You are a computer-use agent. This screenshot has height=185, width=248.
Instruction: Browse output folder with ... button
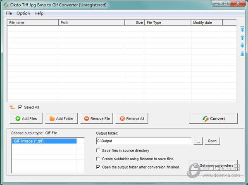click(198, 141)
